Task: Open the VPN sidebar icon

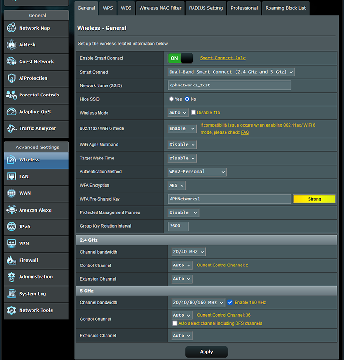Action: click(x=11, y=244)
